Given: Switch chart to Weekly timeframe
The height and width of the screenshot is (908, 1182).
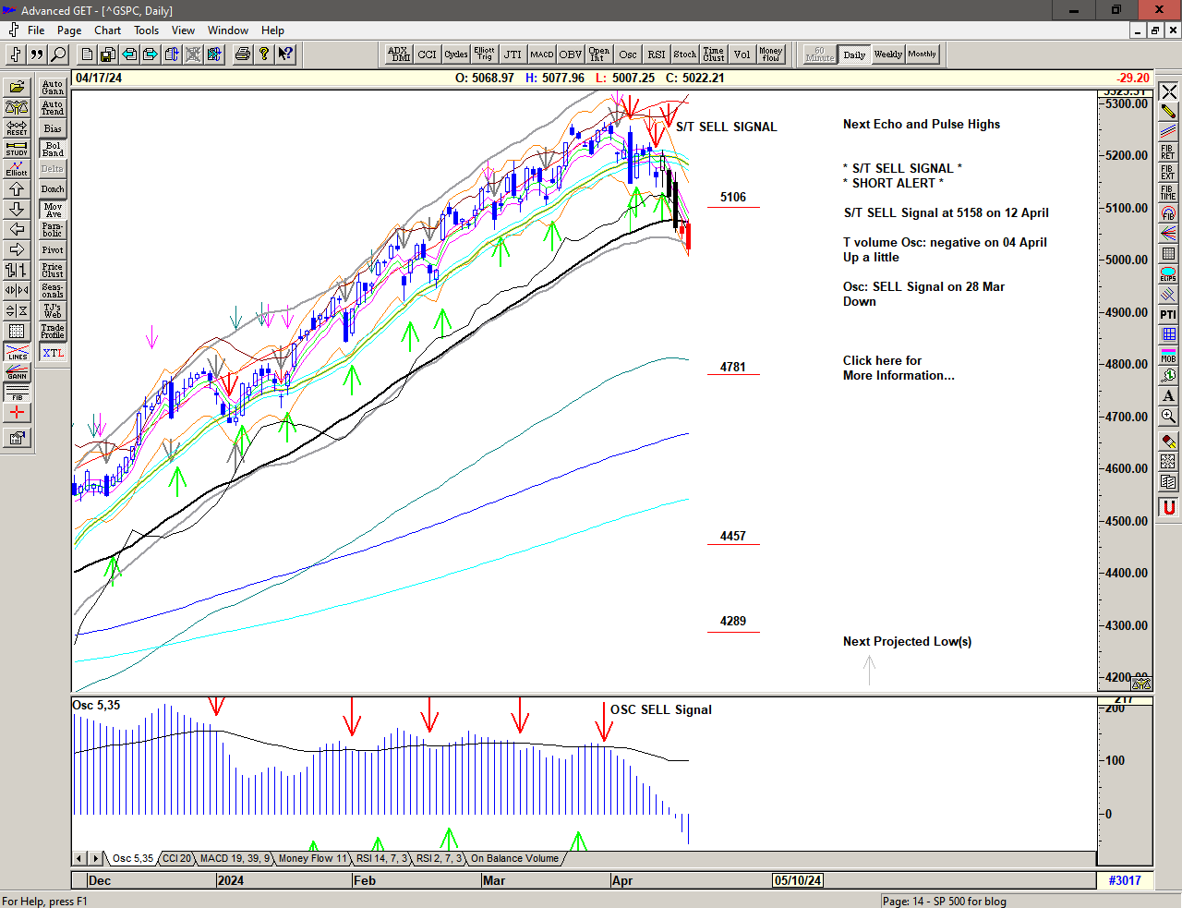Looking at the screenshot, I should point(887,54).
